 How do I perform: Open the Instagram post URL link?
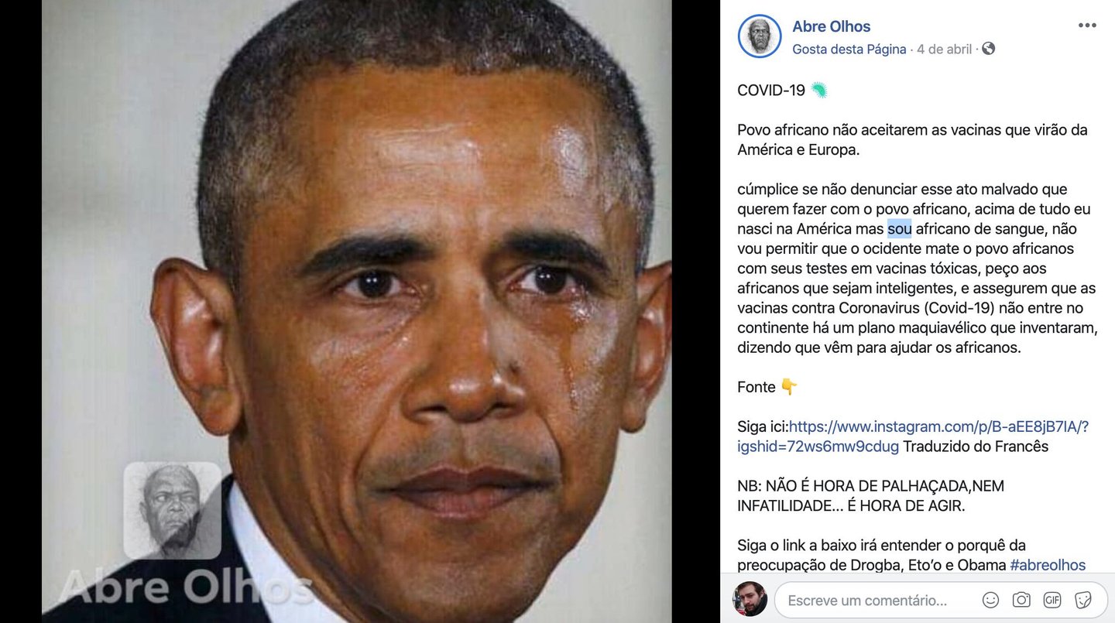pos(913,436)
